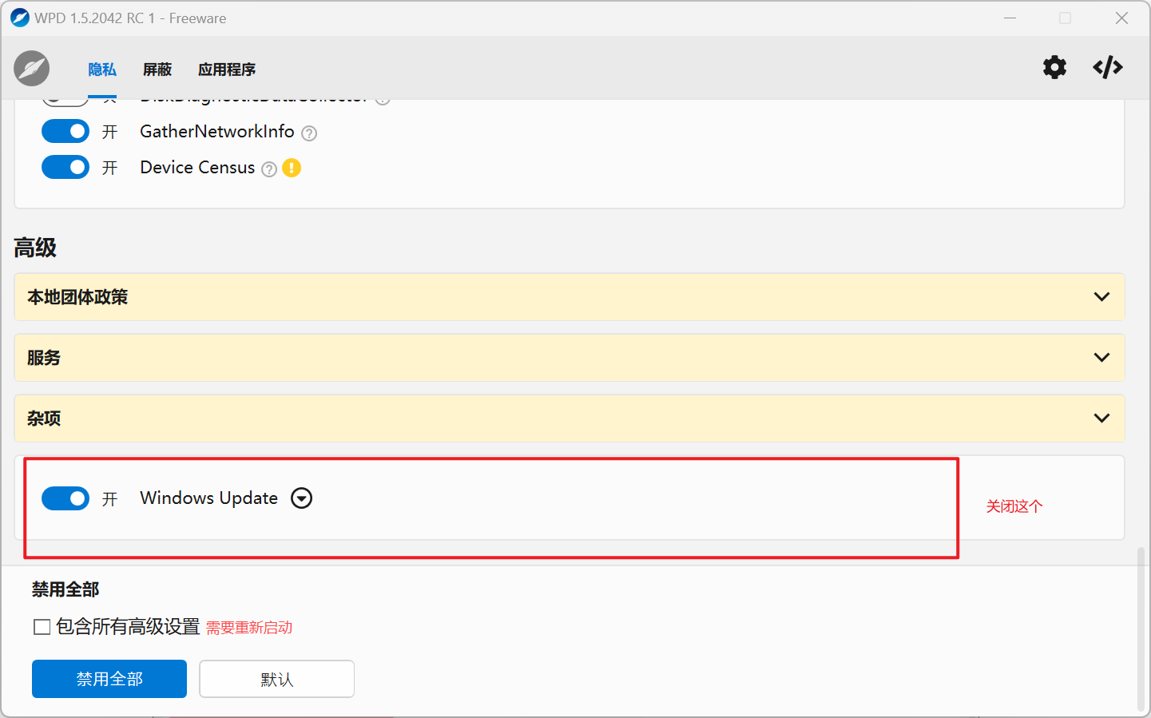Viewport: 1151px width, 718px height.
Task: Click WPD app icon in title bar
Action: click(19, 18)
